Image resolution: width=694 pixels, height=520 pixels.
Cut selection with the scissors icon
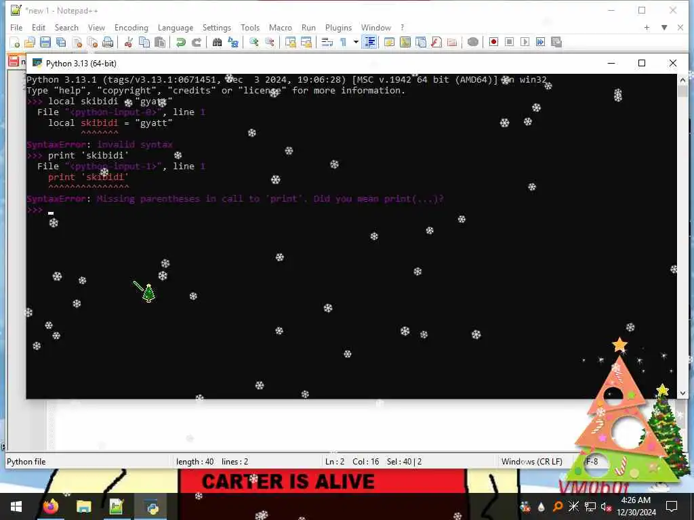128,43
